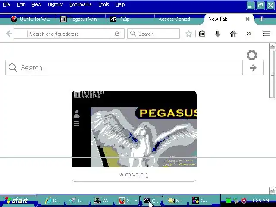This screenshot has height=207, width=276.
Task: Close the New Tab tab
Action: pyautogui.click(x=248, y=19)
